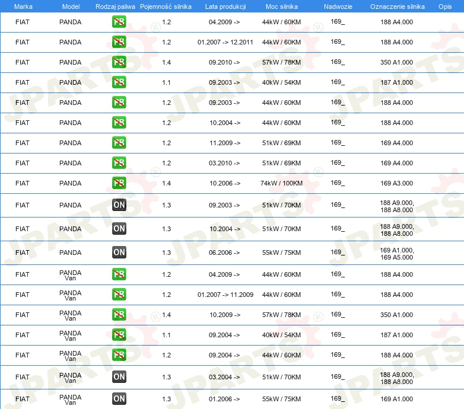Click '350 A1.000' in 10.2009 row
This screenshot has height=409, width=464.
396,315
